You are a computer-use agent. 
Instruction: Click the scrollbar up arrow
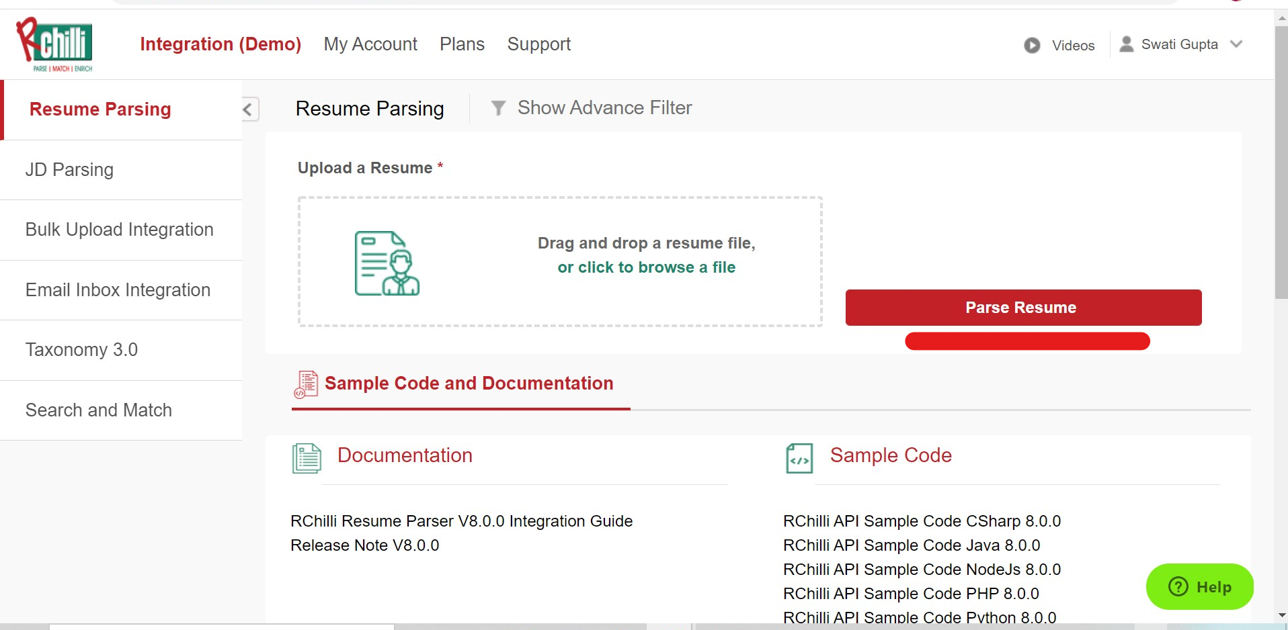[1281, 17]
